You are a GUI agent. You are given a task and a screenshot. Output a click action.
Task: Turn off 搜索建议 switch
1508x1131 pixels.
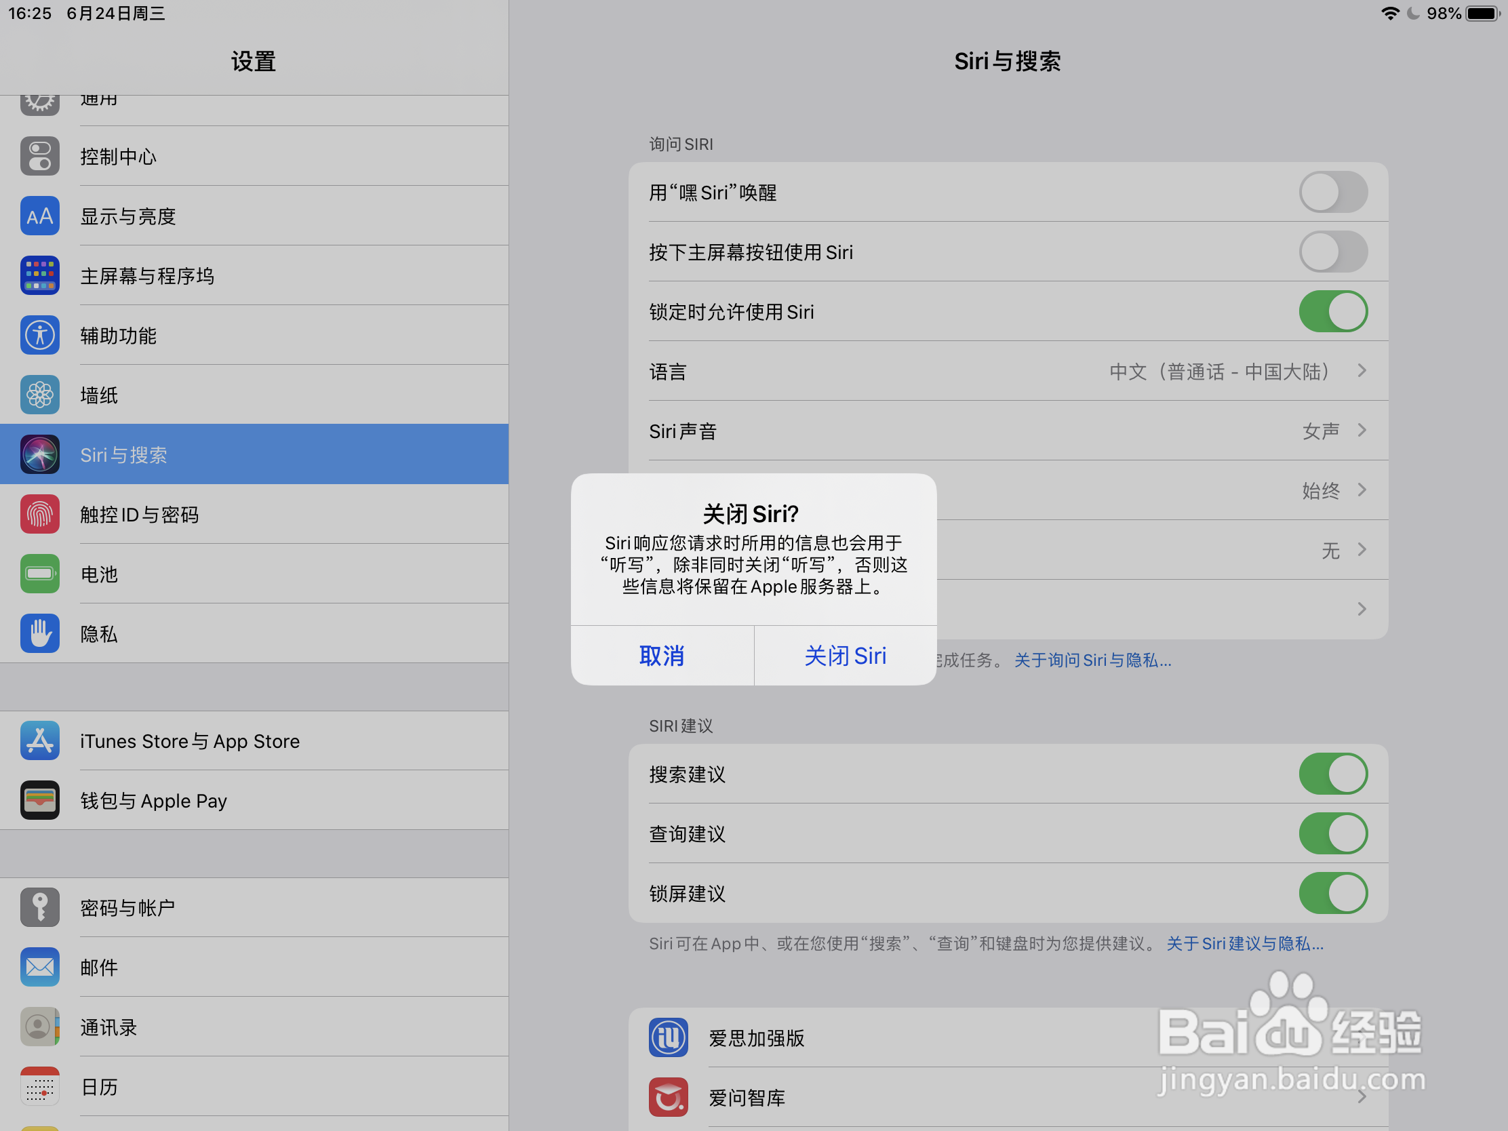1333,774
